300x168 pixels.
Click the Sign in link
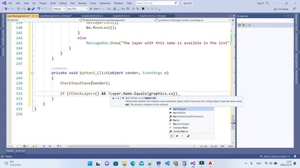[x=262, y=3]
